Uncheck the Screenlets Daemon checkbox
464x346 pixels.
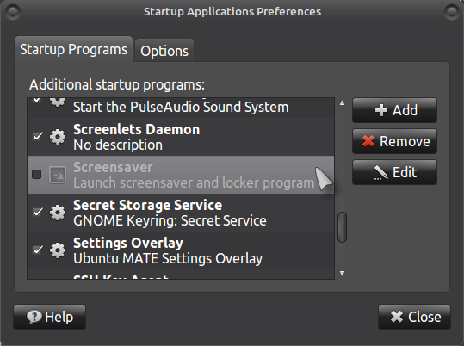pyautogui.click(x=38, y=136)
